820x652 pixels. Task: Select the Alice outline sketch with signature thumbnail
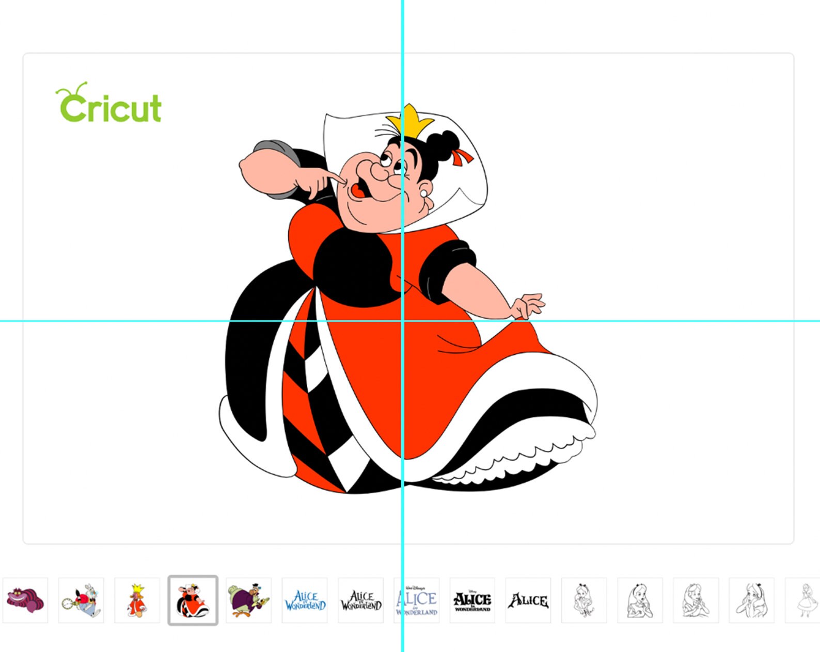(x=584, y=600)
